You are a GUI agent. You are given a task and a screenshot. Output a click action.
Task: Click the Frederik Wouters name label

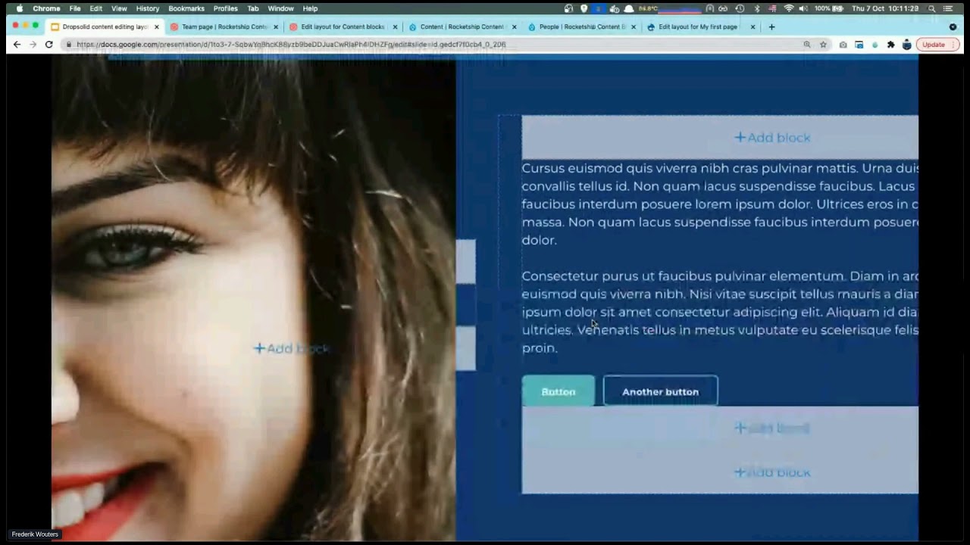(x=35, y=534)
